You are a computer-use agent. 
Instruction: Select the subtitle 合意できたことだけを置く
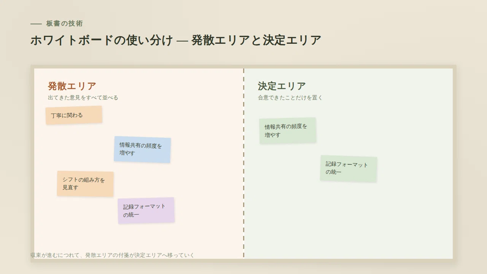pyautogui.click(x=290, y=98)
